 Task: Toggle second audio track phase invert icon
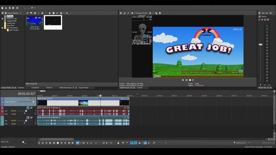28,118
